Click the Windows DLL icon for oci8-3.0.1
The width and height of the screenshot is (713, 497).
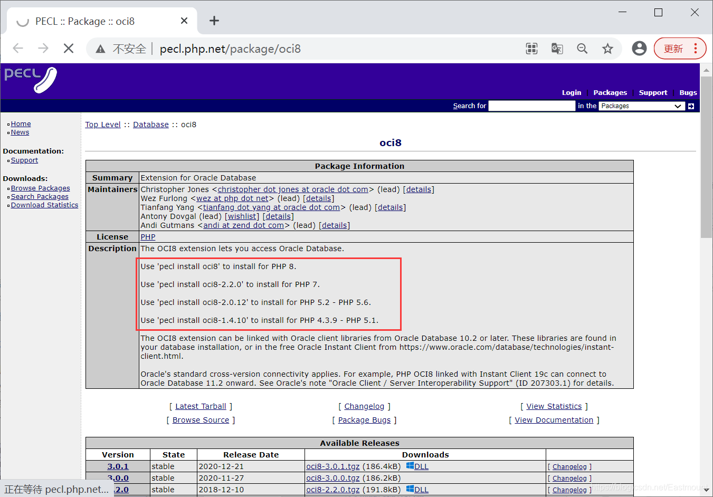click(x=410, y=466)
